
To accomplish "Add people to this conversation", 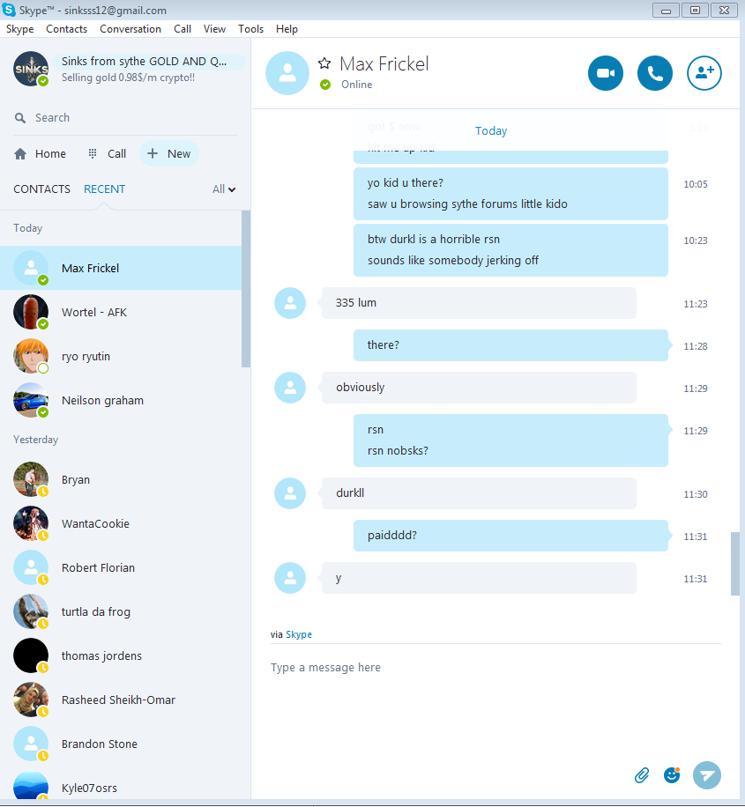I will (x=704, y=73).
